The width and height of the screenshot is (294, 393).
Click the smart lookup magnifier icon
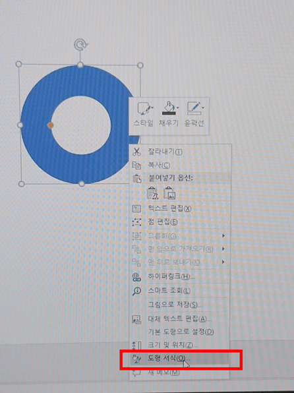136,291
